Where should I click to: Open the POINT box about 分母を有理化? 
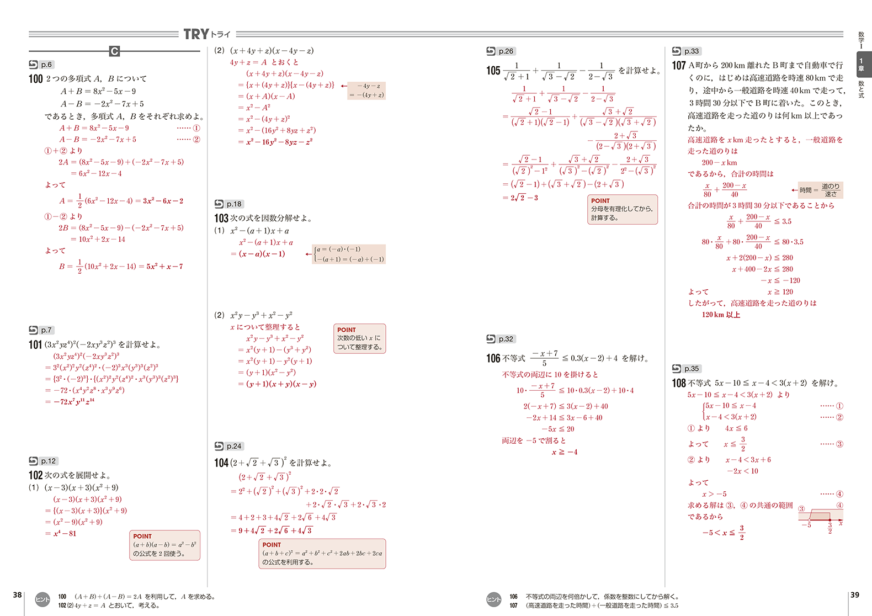tap(623, 209)
